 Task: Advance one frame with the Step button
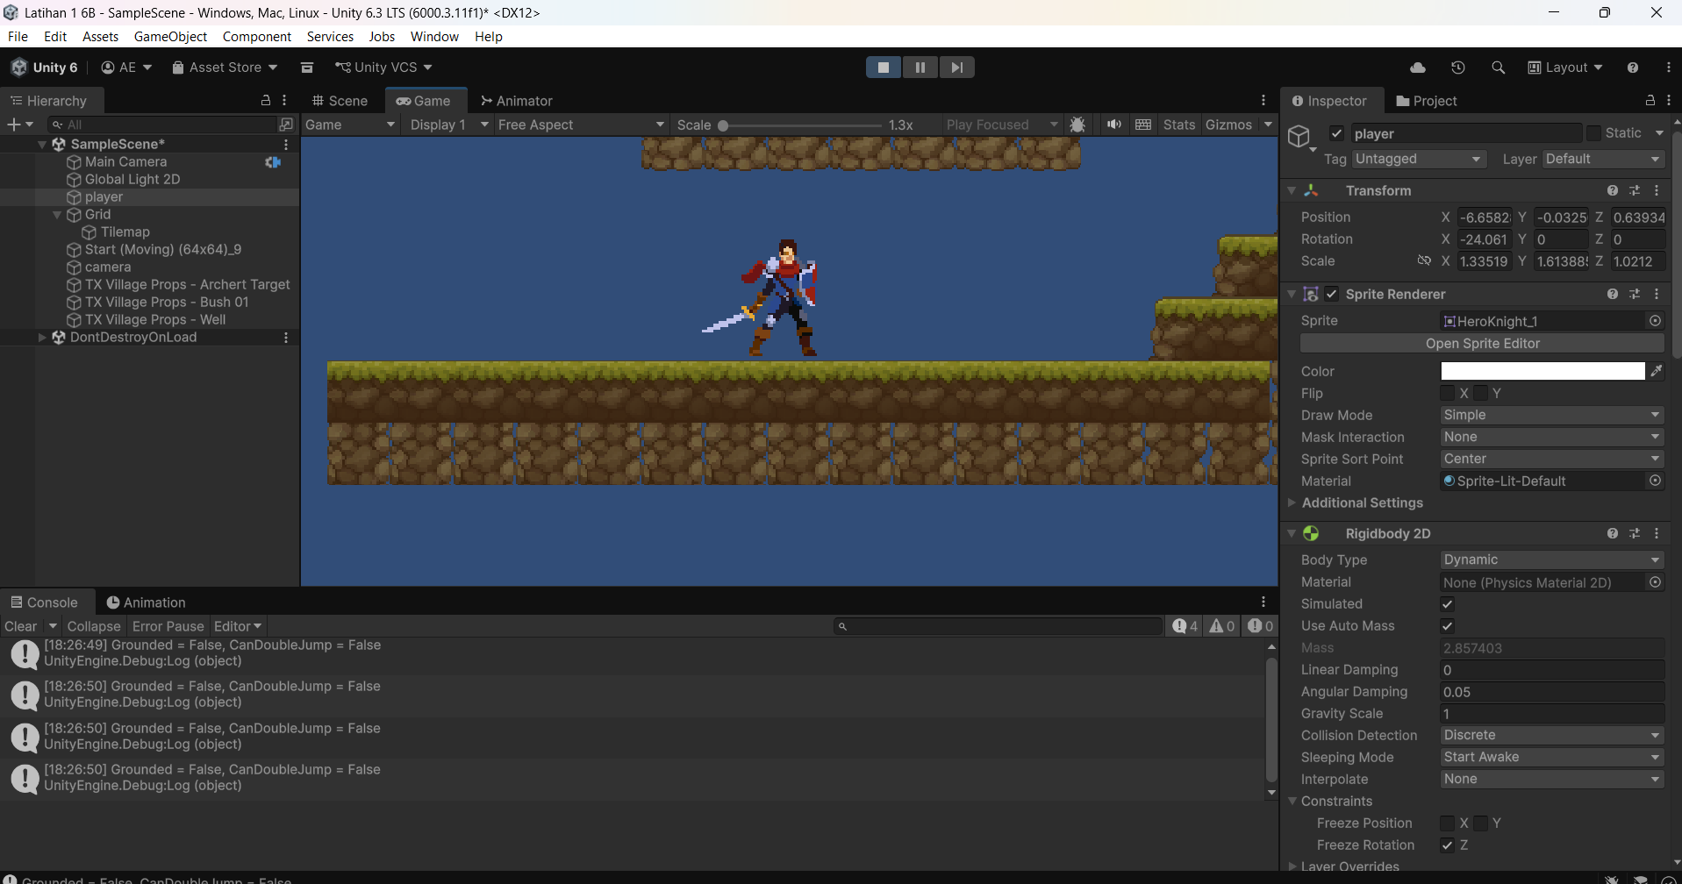(956, 68)
